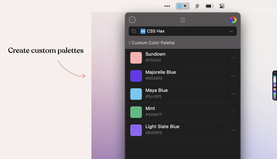This screenshot has height=159, width=277.
Task: Click the battery status icon
Action: [x=209, y=6]
